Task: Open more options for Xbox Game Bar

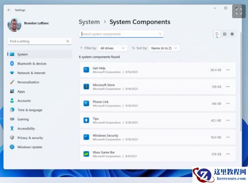Action: [228, 154]
